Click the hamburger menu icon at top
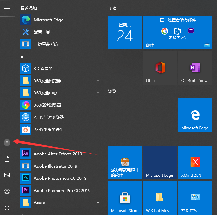This screenshot has height=215, width=217. pyautogui.click(x=7, y=8)
